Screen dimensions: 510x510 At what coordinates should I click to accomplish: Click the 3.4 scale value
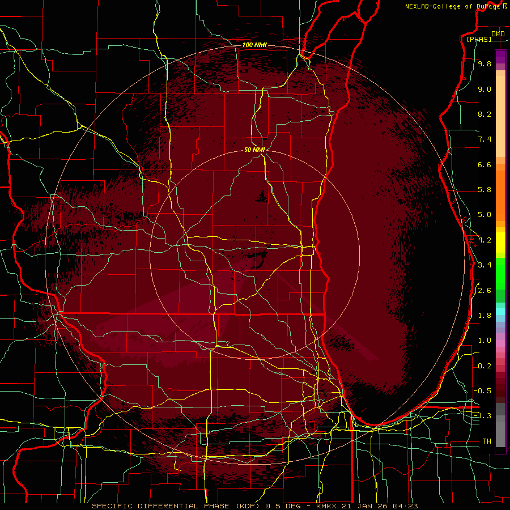pyautogui.click(x=484, y=265)
